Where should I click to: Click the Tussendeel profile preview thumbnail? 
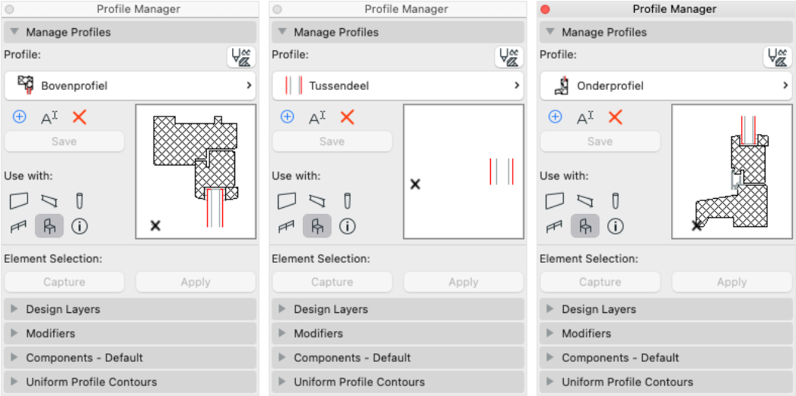pyautogui.click(x=463, y=171)
